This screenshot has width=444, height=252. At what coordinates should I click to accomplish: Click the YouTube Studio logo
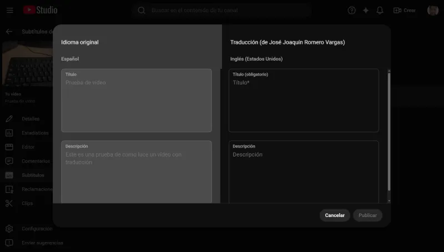point(40,10)
